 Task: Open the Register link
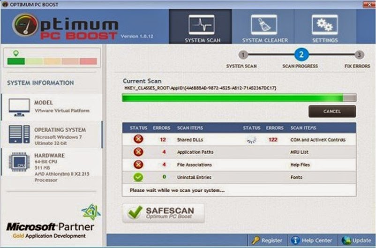point(268,240)
